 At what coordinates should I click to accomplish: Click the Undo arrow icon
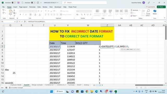[3, 10]
